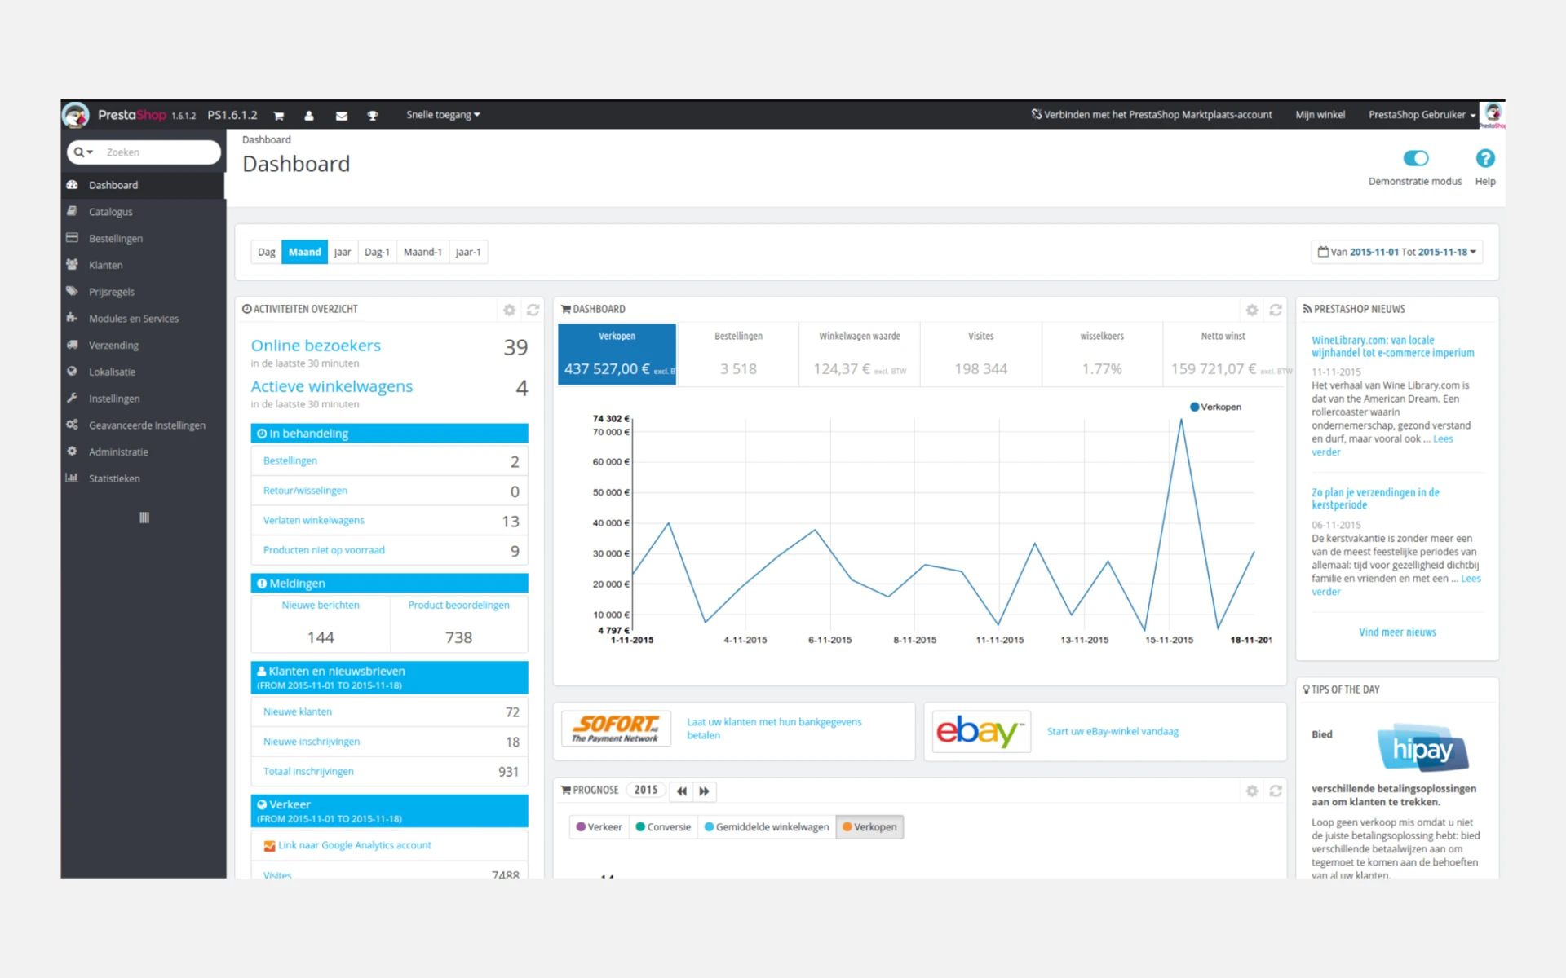Open Dashboard panel gear settings

click(x=1252, y=310)
